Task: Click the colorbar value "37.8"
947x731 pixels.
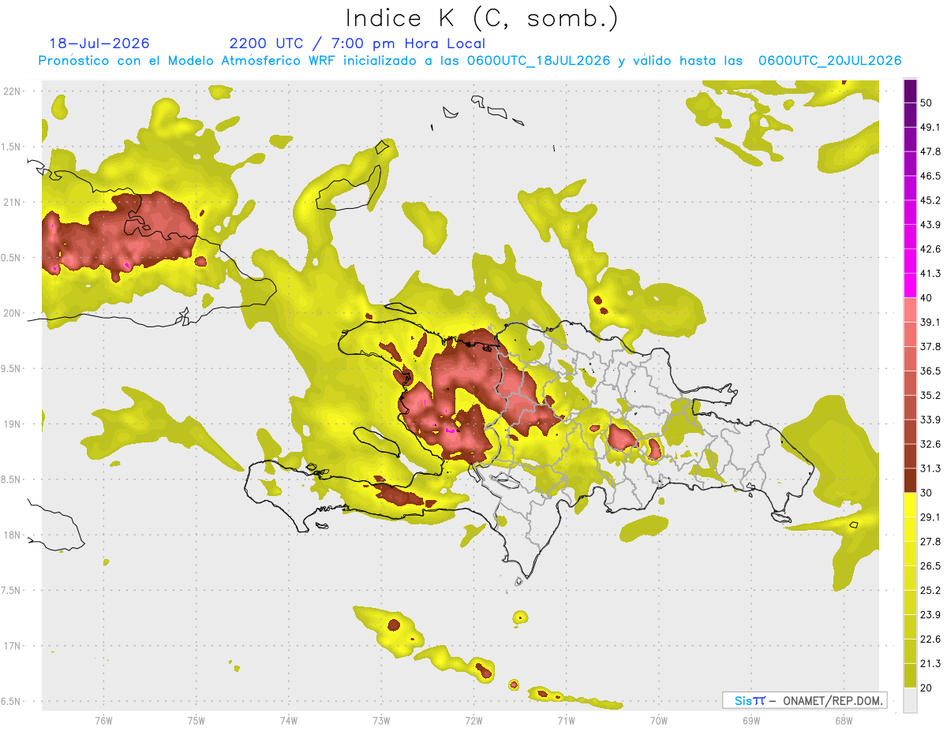Action: (930, 346)
